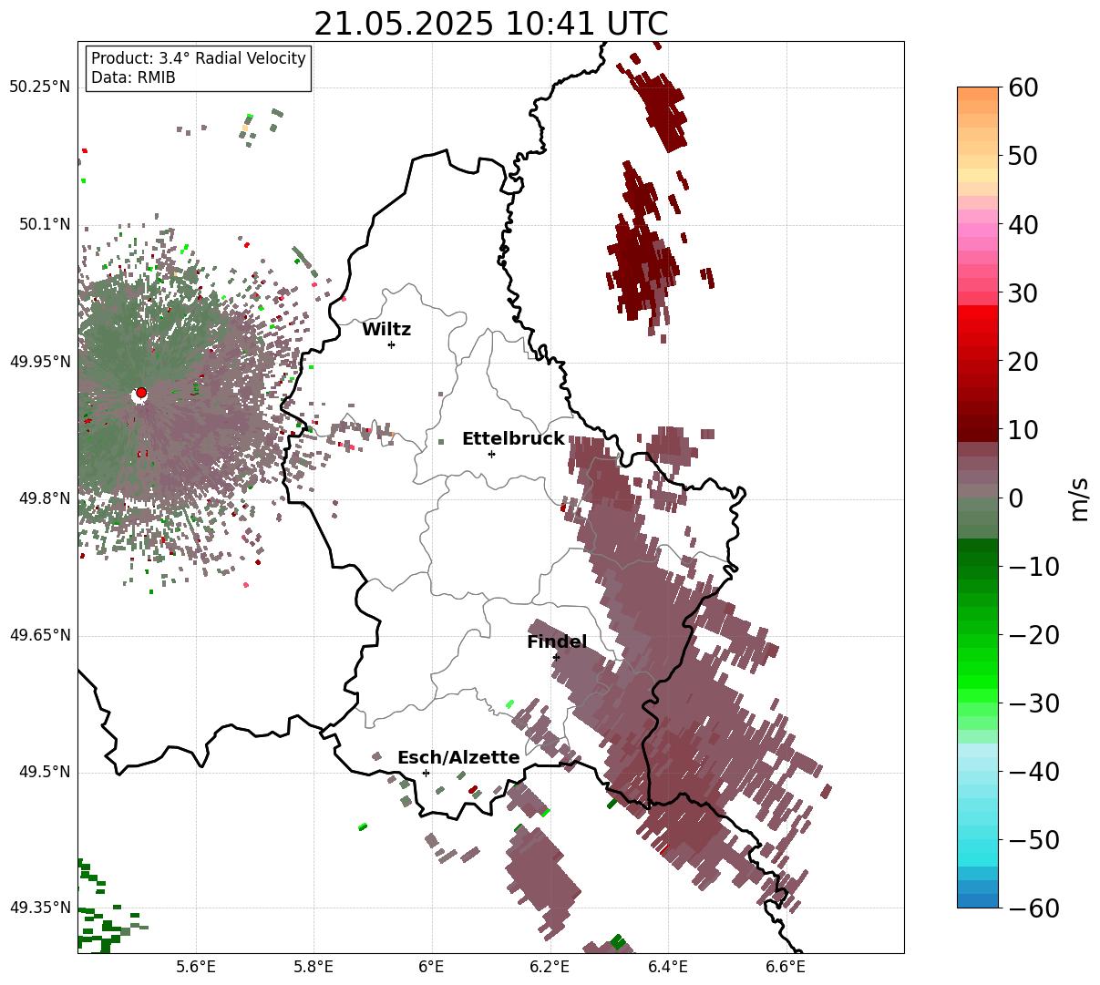1100x985 pixels.
Task: Click the 6.2°E longitude label
Action: tap(550, 969)
